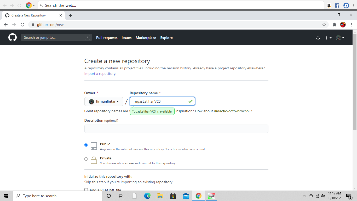Open Microsoft Edge from taskbar
357x201 pixels.
point(147,196)
